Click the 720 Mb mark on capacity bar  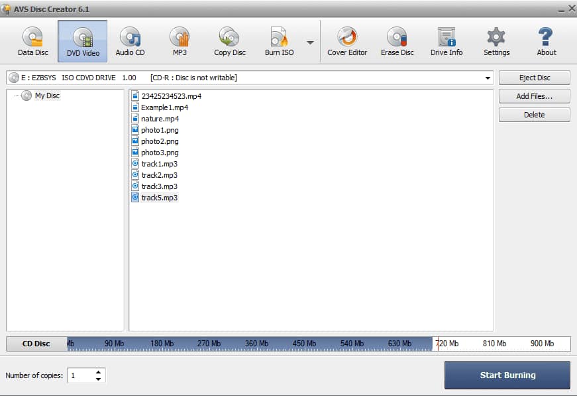[x=447, y=344]
